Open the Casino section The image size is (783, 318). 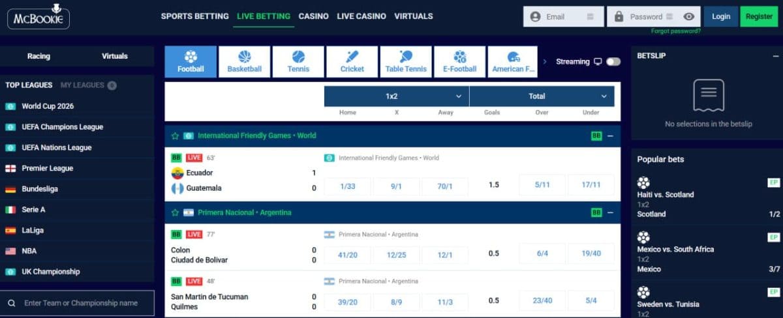[x=314, y=16]
